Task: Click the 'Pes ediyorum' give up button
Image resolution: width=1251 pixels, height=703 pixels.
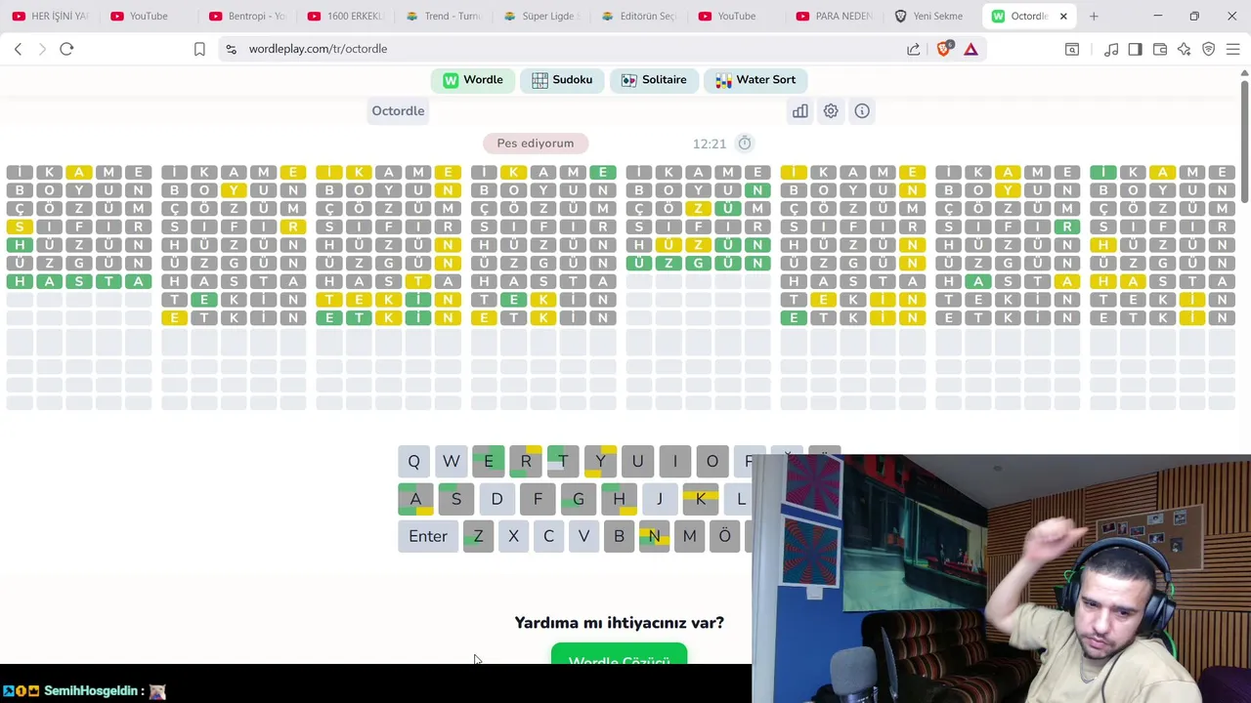Action: [536, 144]
